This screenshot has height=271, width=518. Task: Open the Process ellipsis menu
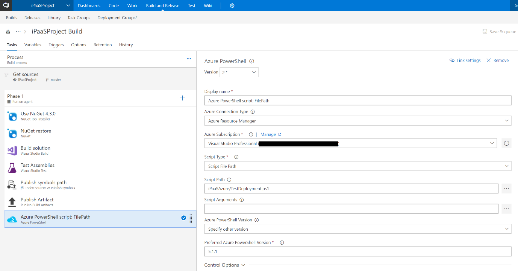[x=189, y=59]
